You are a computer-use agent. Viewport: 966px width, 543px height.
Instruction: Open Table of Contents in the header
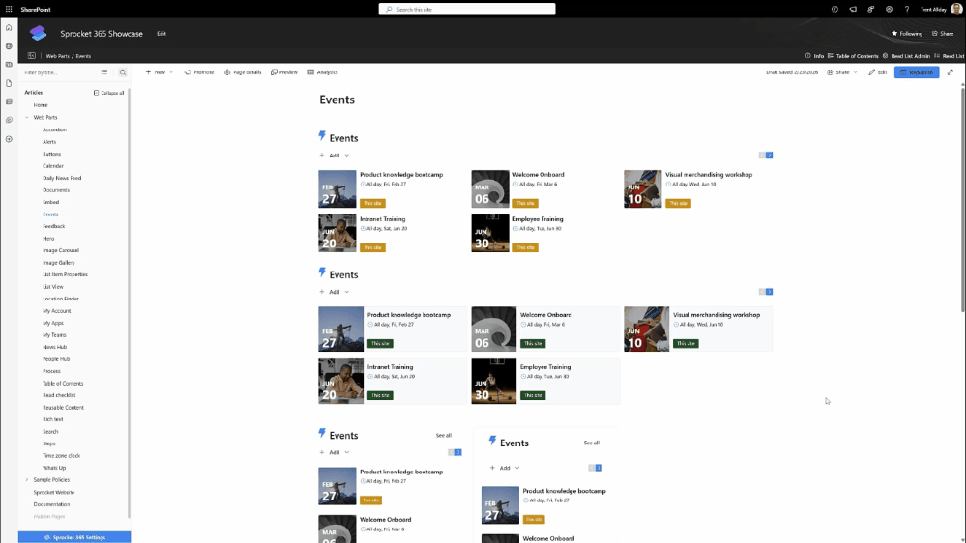click(853, 56)
